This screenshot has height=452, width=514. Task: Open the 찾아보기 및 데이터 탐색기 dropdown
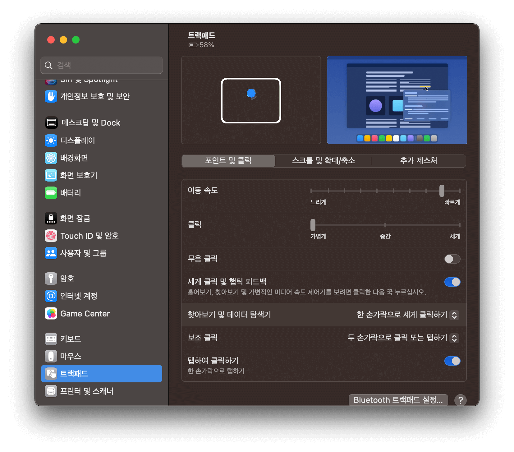tap(454, 315)
